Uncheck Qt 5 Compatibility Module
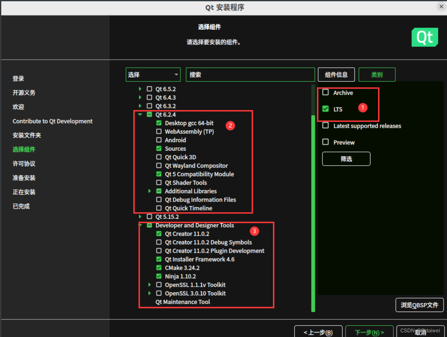This screenshot has height=337, width=447. (x=159, y=174)
